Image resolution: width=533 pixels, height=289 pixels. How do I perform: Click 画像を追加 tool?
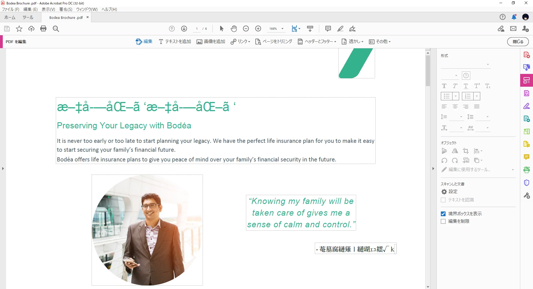click(x=211, y=41)
